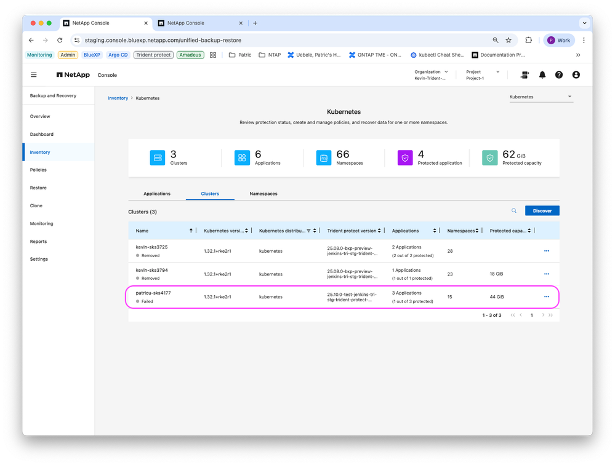
Task: Open the kubectl Cheat Sheet bookmark
Action: (437, 55)
